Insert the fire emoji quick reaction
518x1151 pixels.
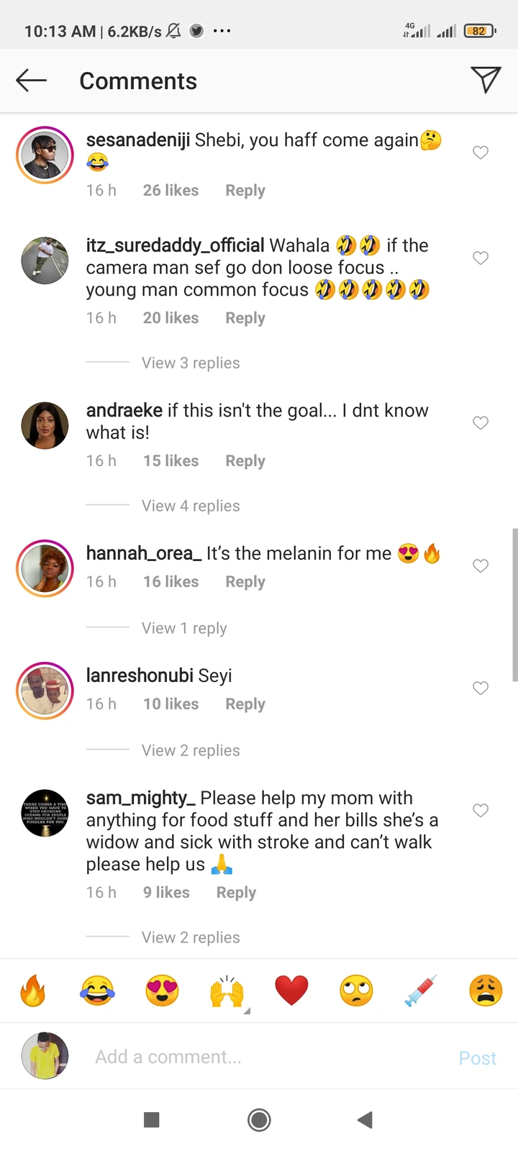point(32,991)
